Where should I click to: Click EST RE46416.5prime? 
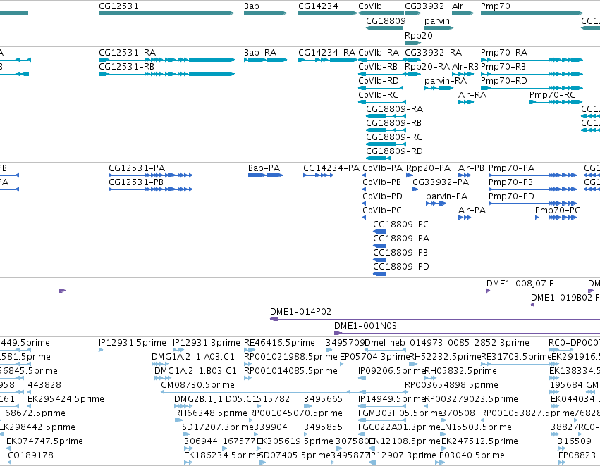coord(279,343)
